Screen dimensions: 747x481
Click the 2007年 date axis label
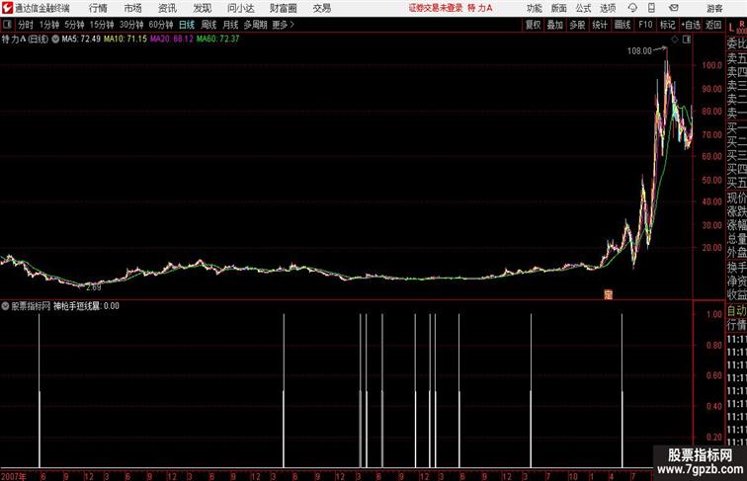click(x=14, y=476)
